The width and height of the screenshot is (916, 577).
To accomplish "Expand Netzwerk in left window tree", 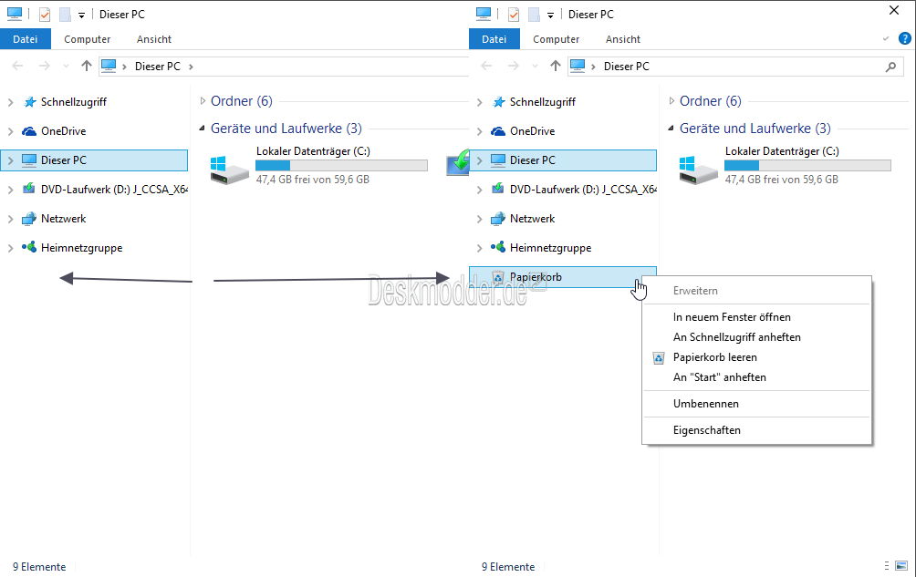I will 11,219.
